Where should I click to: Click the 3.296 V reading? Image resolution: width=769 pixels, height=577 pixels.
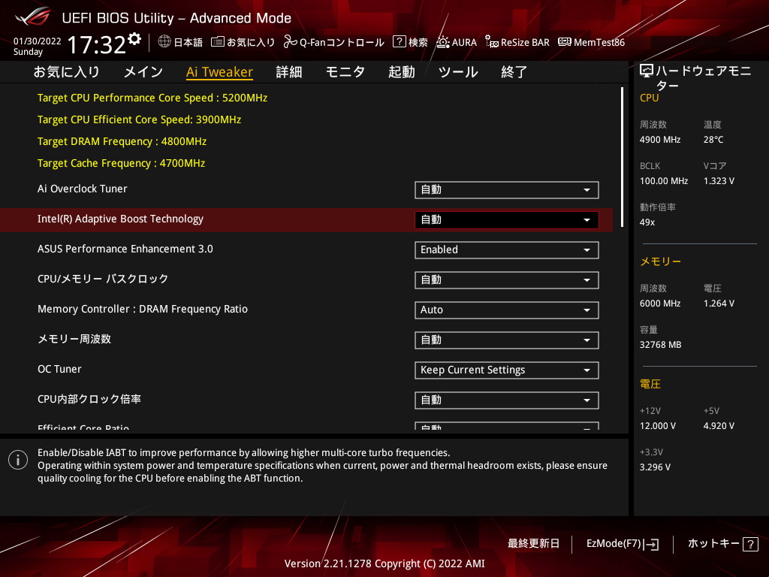coord(655,467)
